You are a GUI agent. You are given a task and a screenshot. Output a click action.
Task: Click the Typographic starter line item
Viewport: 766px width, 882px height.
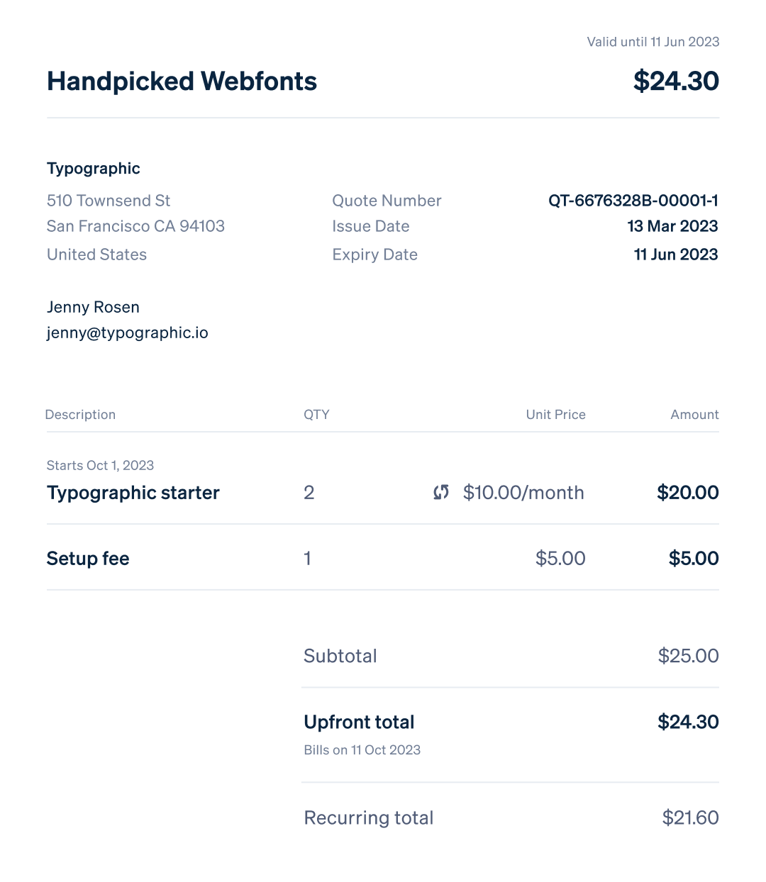[133, 493]
